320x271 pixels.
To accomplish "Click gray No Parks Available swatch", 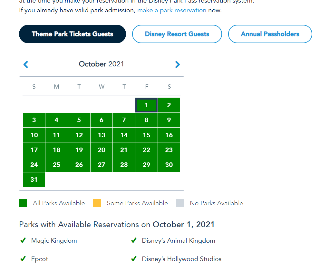I will (180, 203).
